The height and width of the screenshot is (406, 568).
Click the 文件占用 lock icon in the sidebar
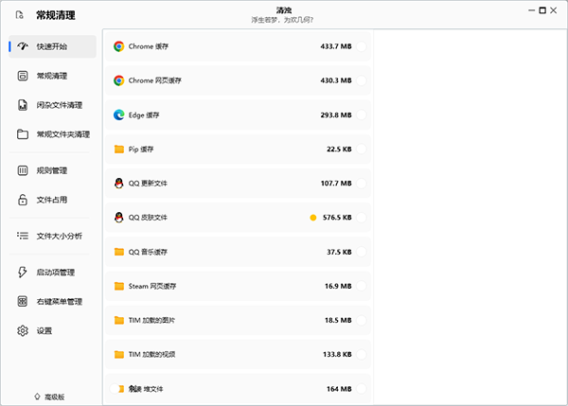tap(23, 200)
